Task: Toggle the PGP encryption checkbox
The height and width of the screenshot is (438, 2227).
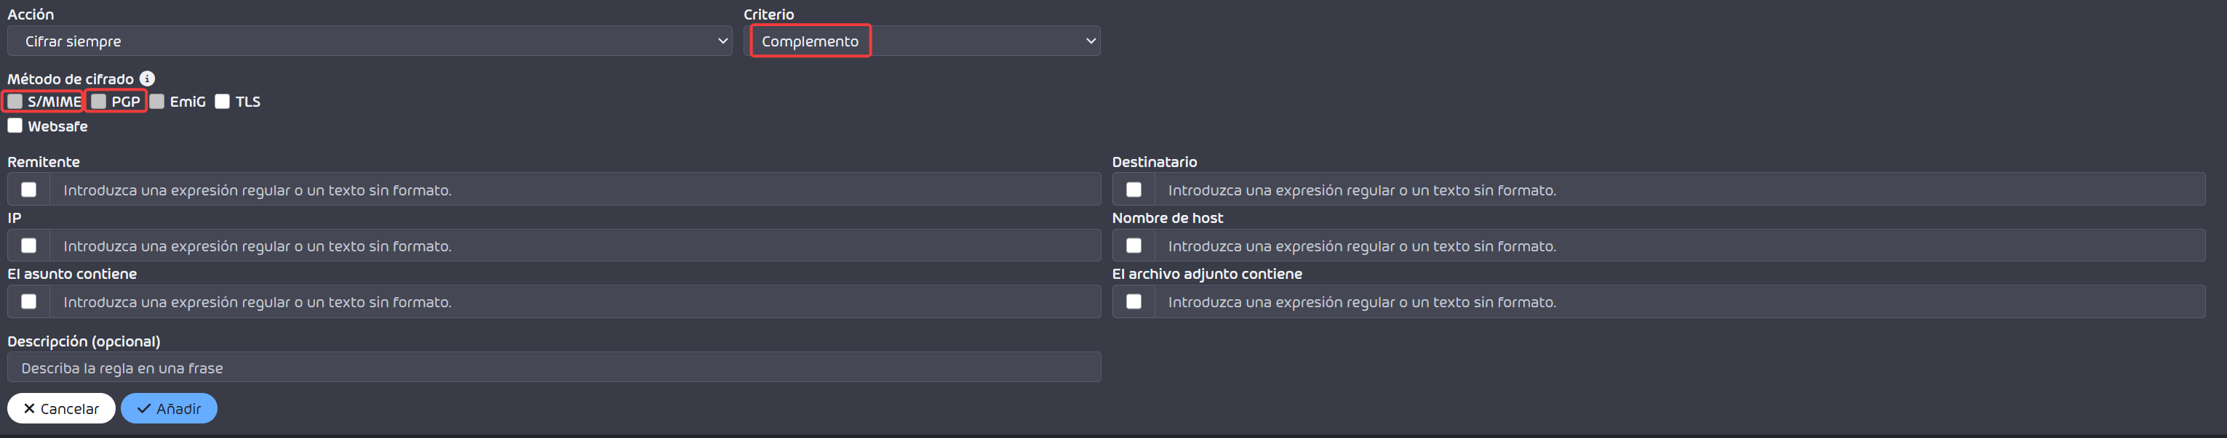Action: pos(98,101)
